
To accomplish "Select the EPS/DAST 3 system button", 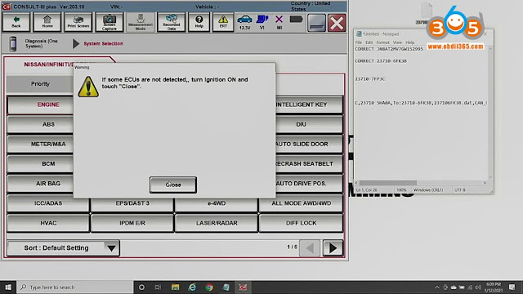I will (132, 203).
